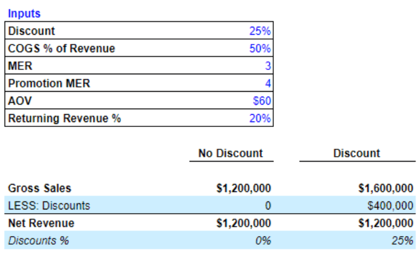Click the COGS % of Revenue label

[x=61, y=48]
